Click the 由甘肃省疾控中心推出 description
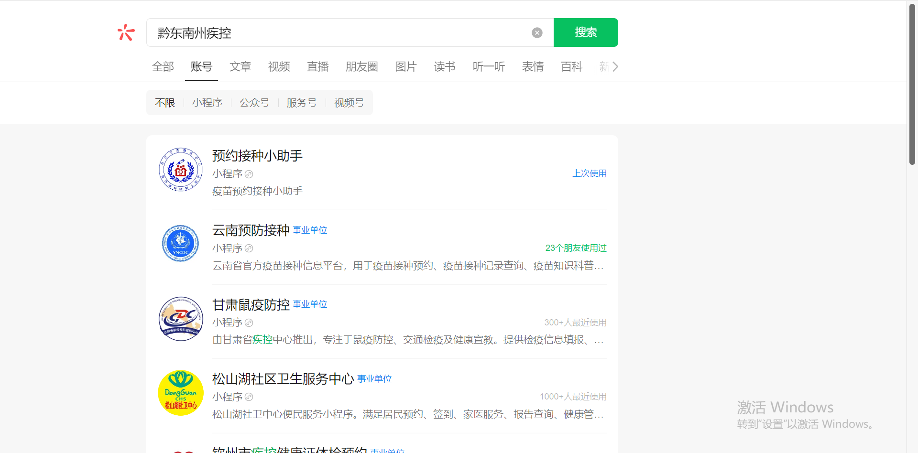Viewport: 918px width, 453px height. tap(408, 340)
